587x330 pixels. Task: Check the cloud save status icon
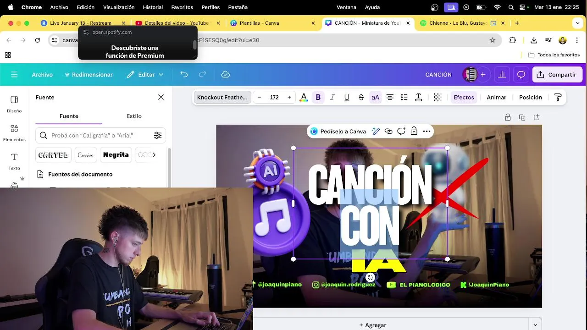pyautogui.click(x=225, y=74)
